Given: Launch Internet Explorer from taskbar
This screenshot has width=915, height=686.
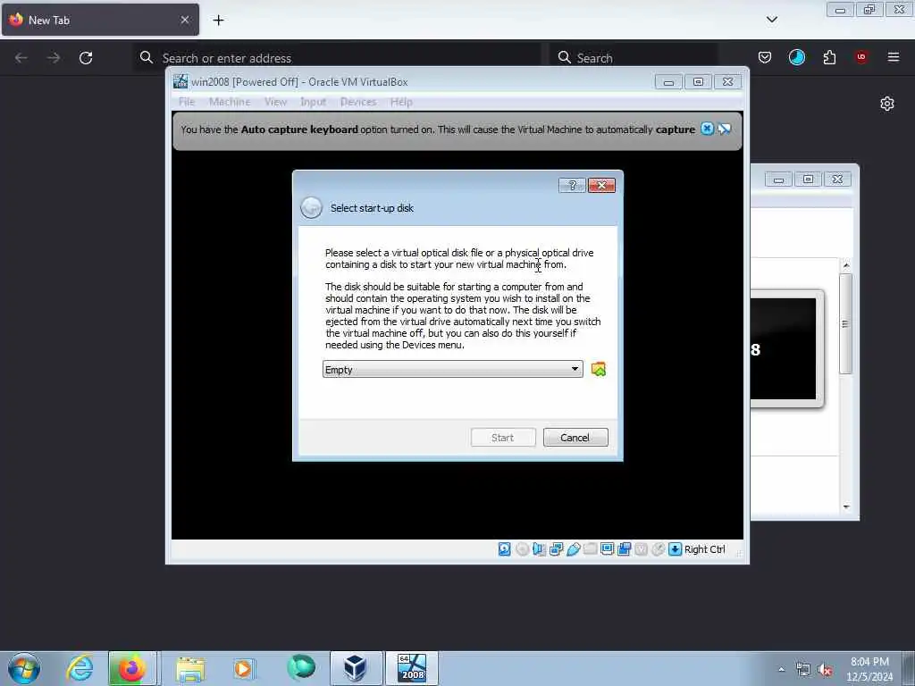Looking at the screenshot, I should coord(80,668).
